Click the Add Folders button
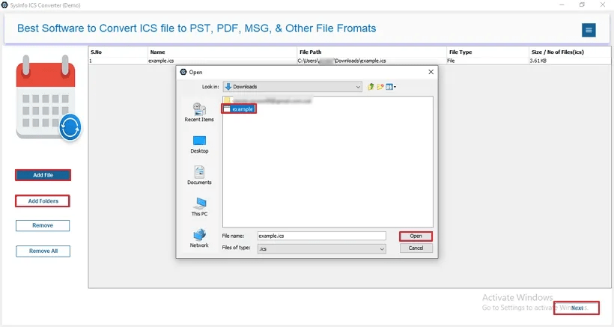Viewport: 614px width, 327px height. click(x=43, y=201)
